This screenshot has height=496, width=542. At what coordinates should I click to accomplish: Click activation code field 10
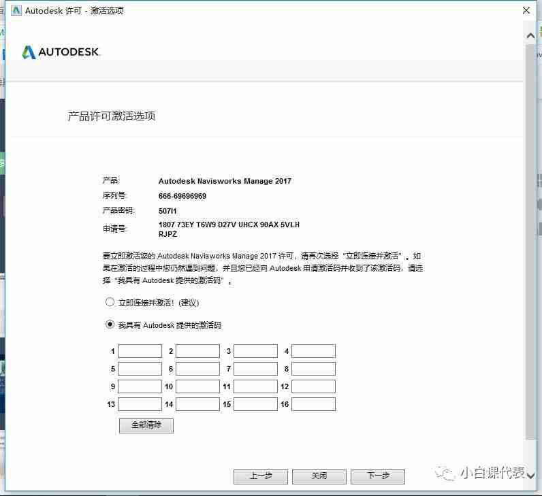[x=197, y=386]
